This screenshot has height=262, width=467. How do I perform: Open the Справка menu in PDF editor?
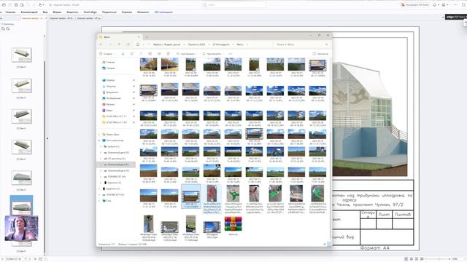(126, 12)
